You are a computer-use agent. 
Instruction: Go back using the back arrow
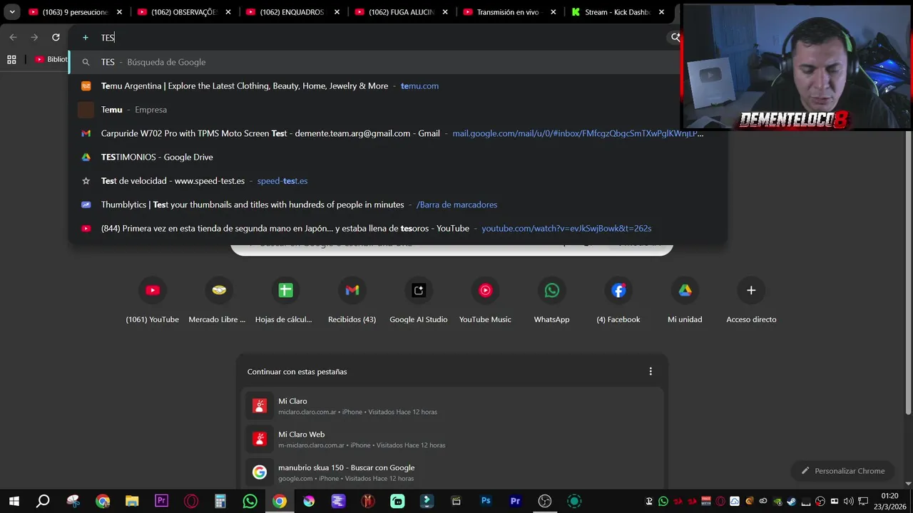[13, 37]
